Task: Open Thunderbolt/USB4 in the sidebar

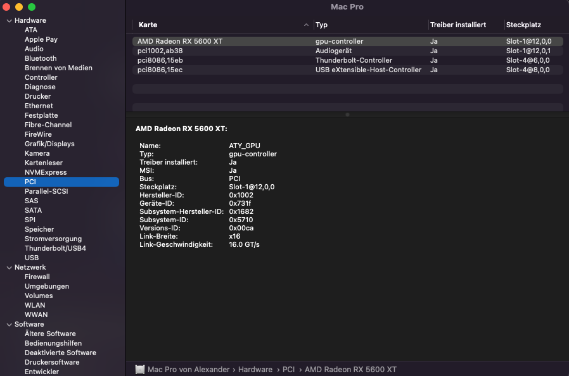Action: click(55, 248)
